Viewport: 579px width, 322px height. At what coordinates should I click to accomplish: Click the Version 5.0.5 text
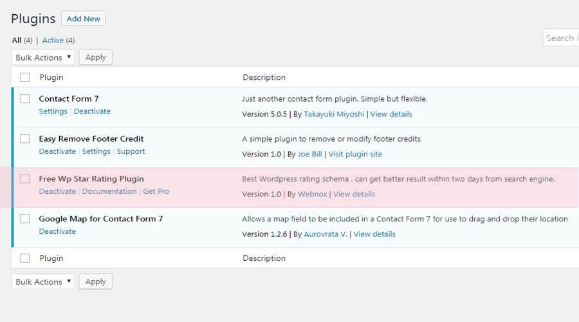(264, 114)
